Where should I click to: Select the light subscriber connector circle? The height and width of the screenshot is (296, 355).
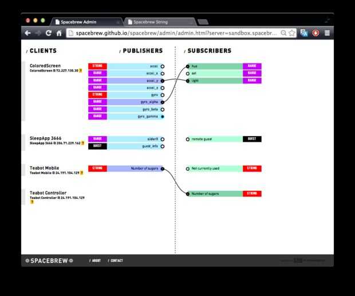(188, 81)
